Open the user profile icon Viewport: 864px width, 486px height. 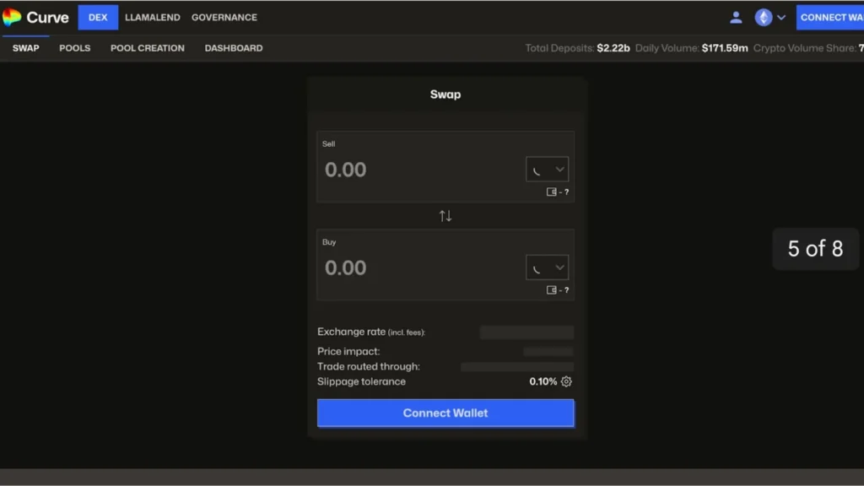pyautogui.click(x=736, y=18)
